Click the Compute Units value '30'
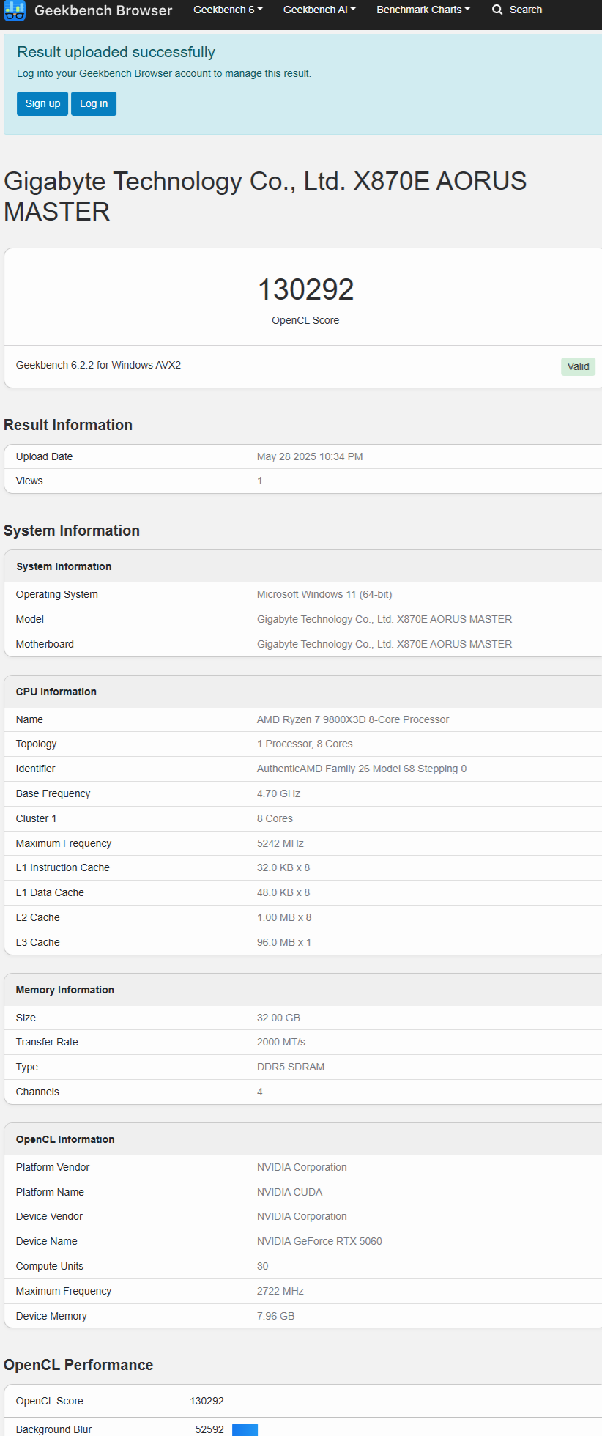Viewport: 602px width, 1436px height. [263, 1266]
